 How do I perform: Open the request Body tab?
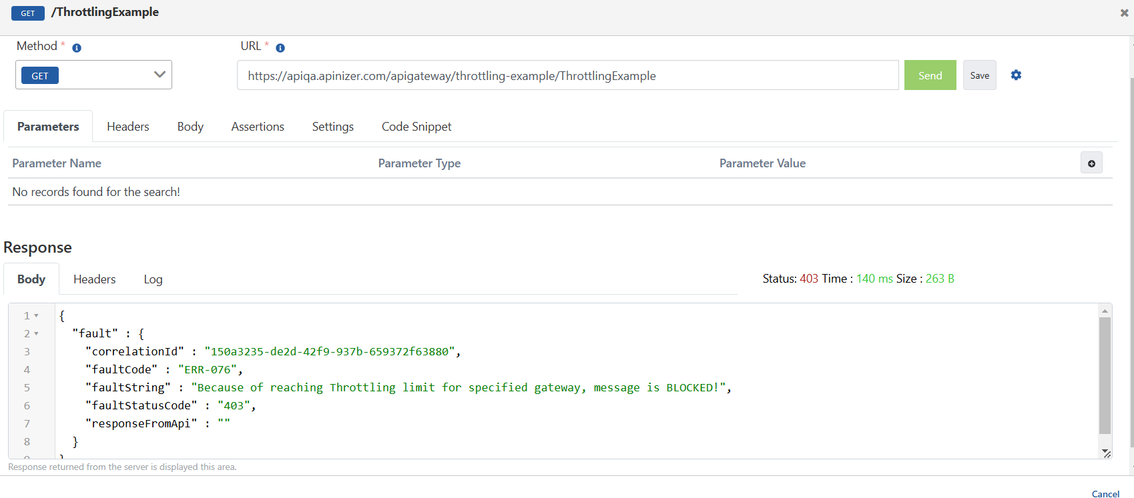pos(190,127)
